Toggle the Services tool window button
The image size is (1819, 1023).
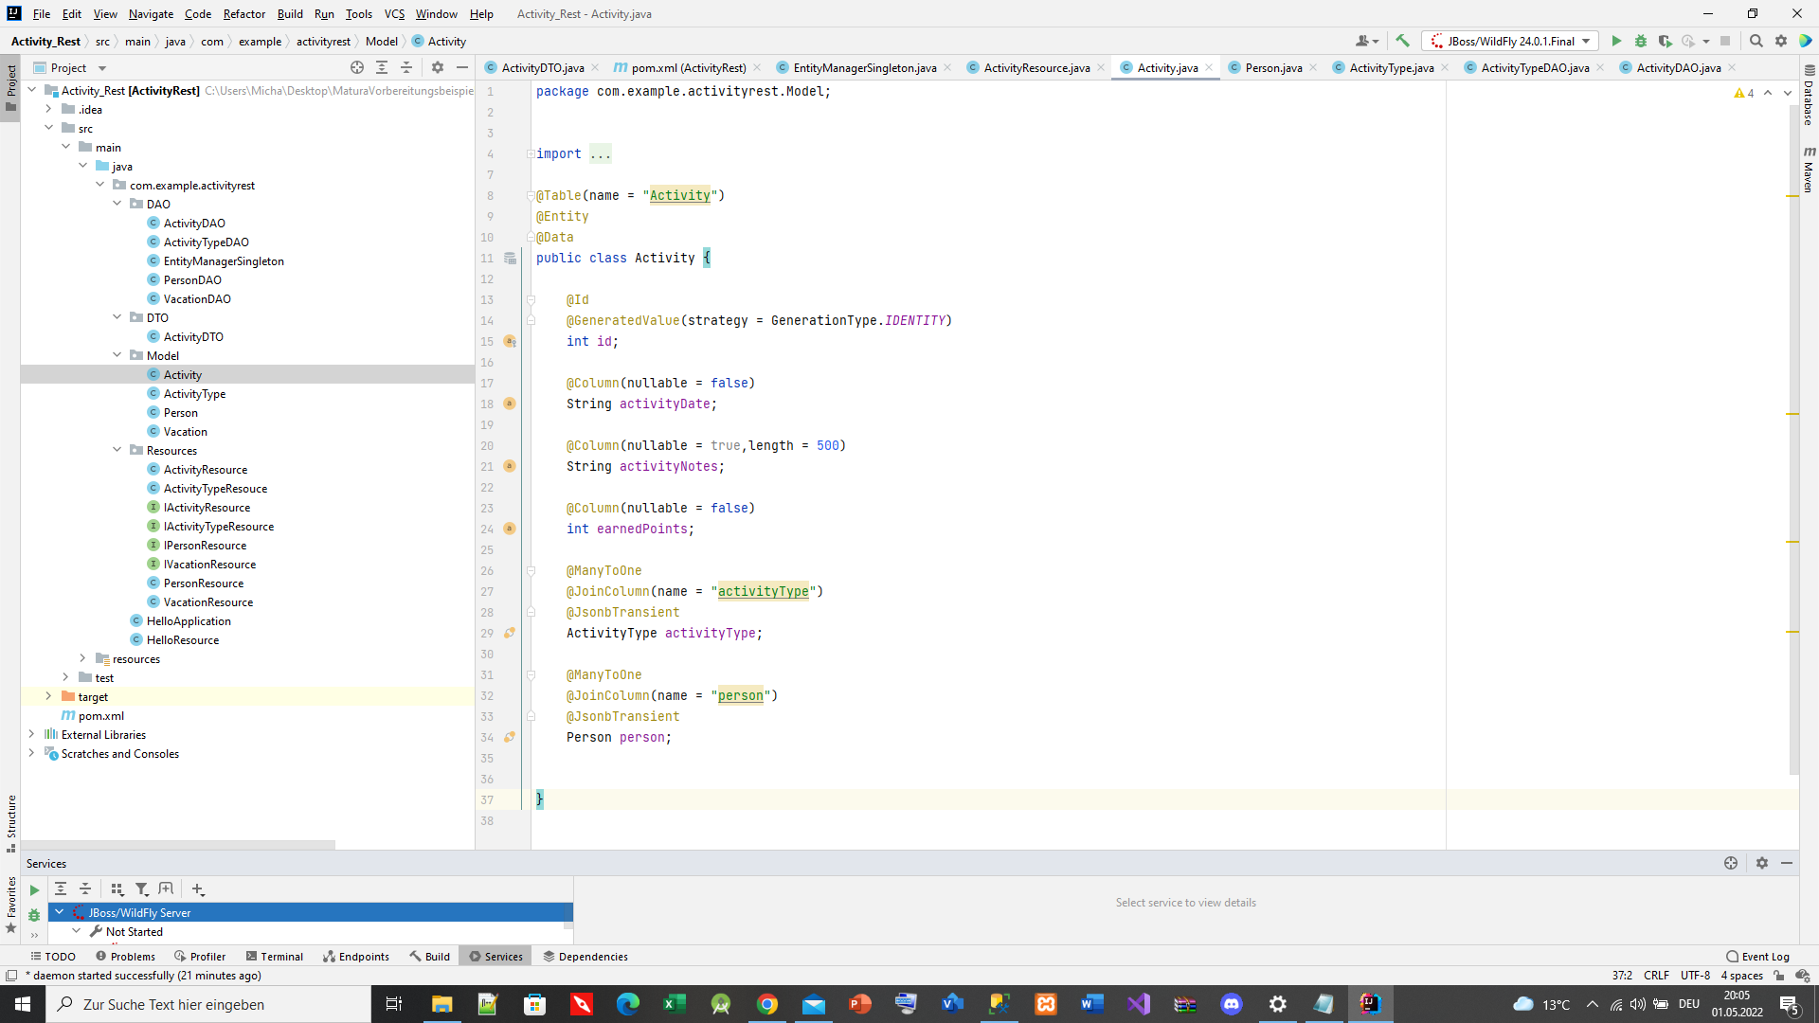pos(495,957)
